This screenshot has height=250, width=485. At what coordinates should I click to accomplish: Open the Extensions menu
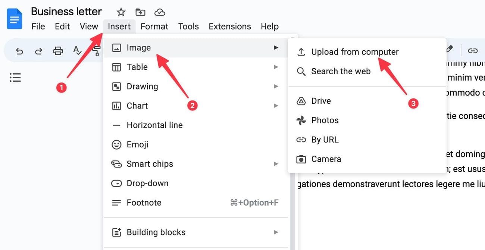click(x=229, y=26)
